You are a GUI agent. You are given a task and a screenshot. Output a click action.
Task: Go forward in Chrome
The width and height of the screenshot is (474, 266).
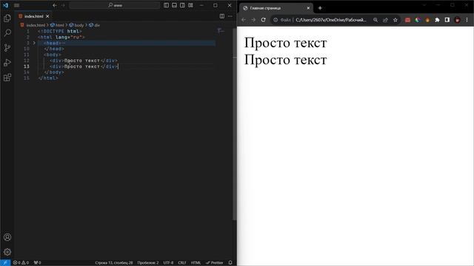click(x=253, y=20)
